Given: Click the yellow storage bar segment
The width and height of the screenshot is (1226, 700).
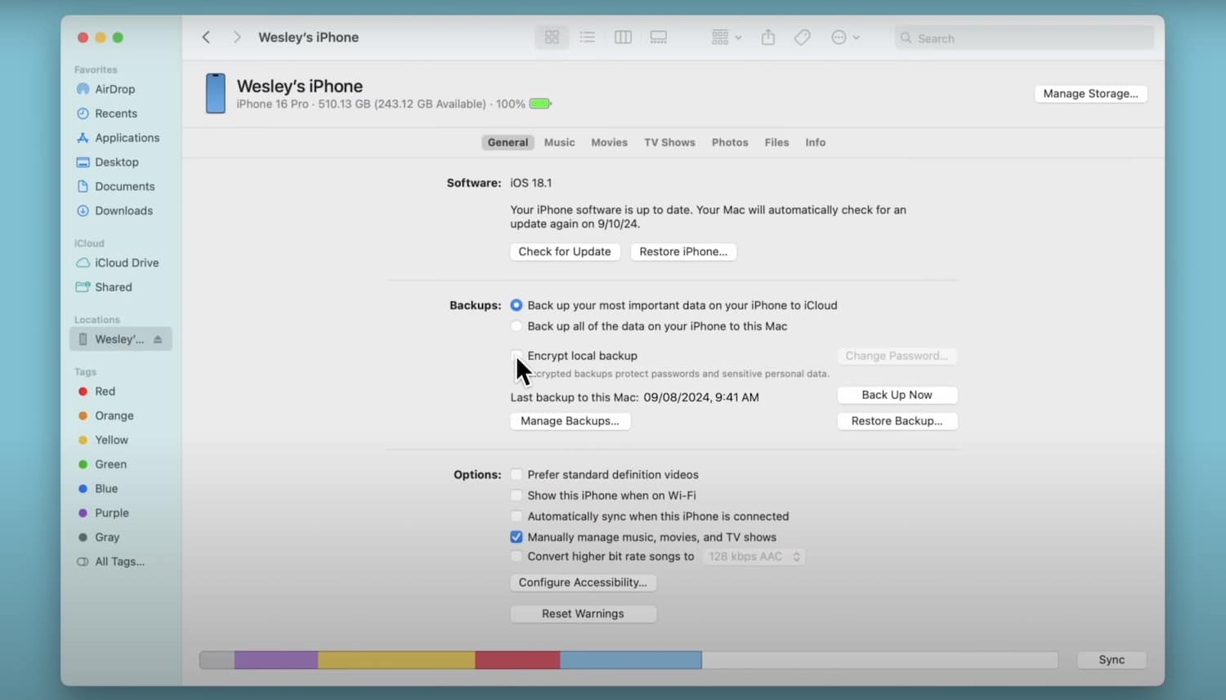Looking at the screenshot, I should [396, 660].
